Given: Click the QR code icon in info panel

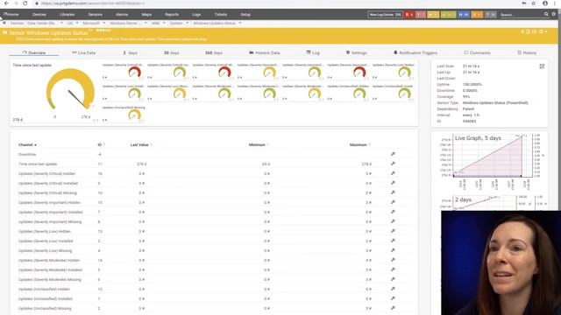Looking at the screenshot, I should pos(542,66).
